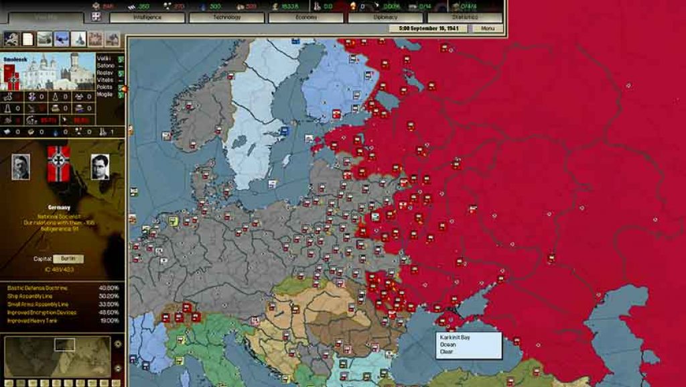Image resolution: width=686 pixels, height=387 pixels.
Task: Click the oil resource icon in top bar
Action: tap(203, 5)
